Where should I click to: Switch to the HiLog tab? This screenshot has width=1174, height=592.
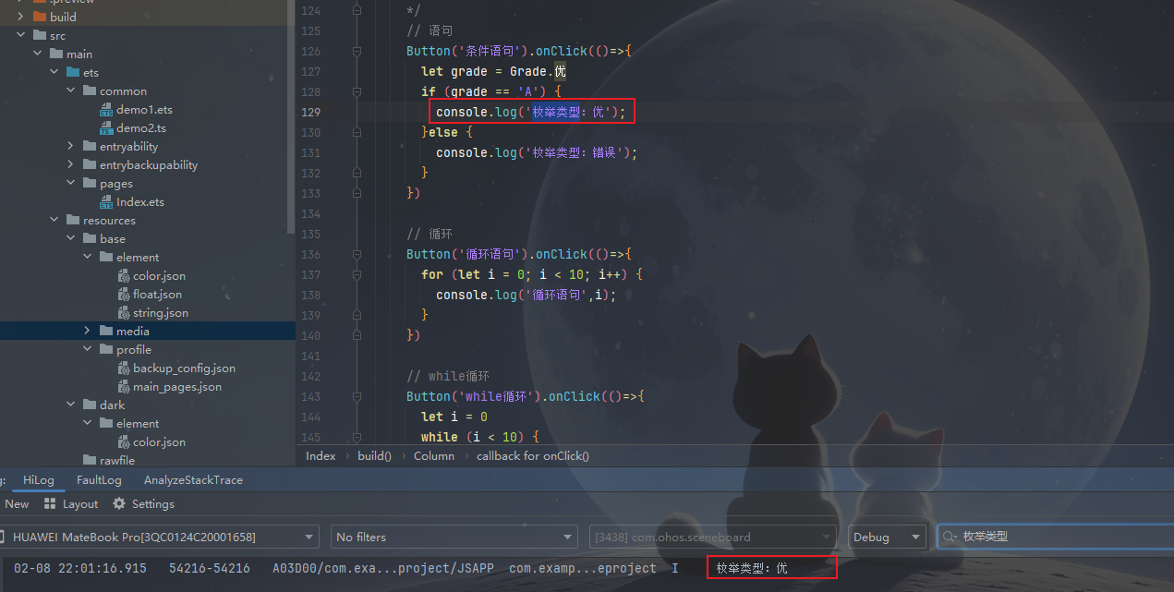(x=39, y=480)
